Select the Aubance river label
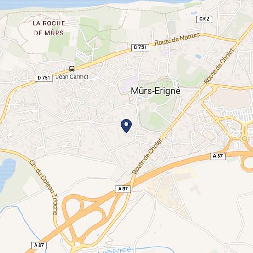The image size is (253, 253). coord(114,250)
